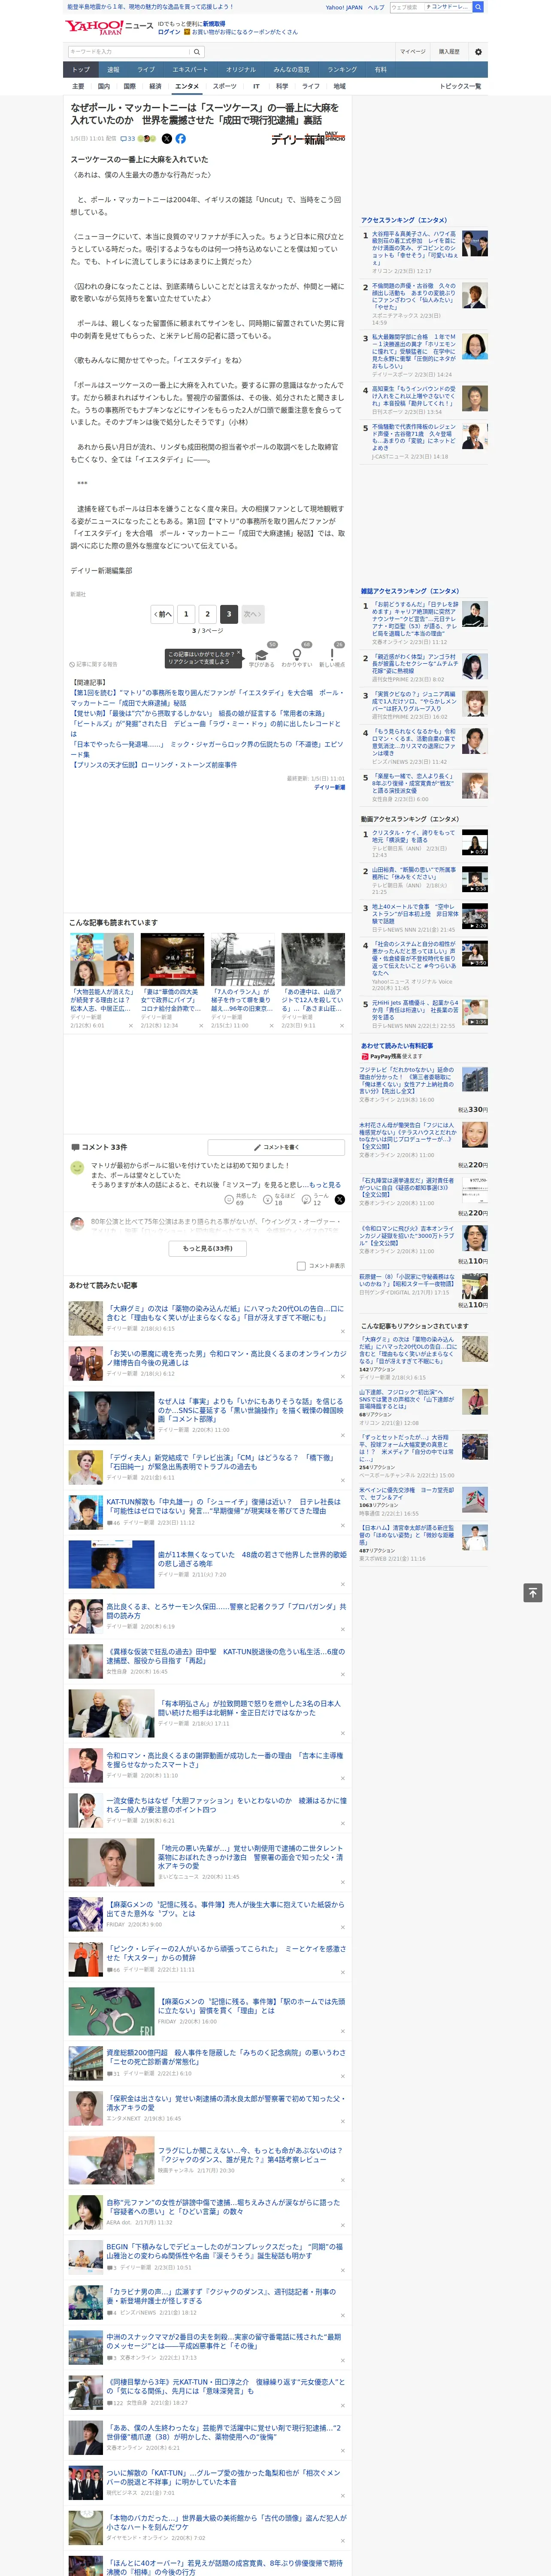Close the reaction tooltip popup
Viewport: 551px width, 2576px height.
(238, 653)
